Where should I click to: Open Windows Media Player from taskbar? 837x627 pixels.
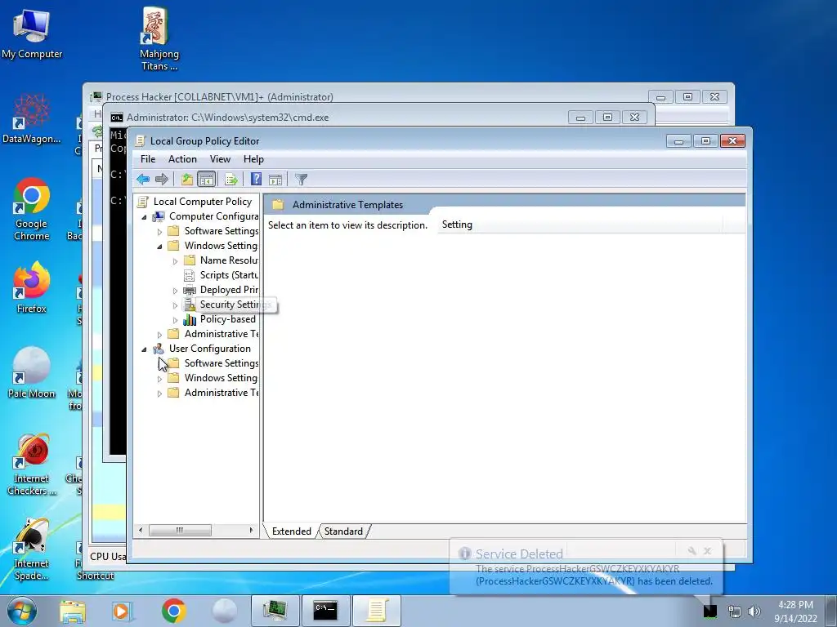[123, 611]
